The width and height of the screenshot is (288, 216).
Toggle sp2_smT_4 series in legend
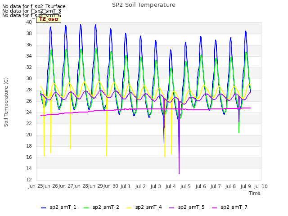click(x=144, y=207)
